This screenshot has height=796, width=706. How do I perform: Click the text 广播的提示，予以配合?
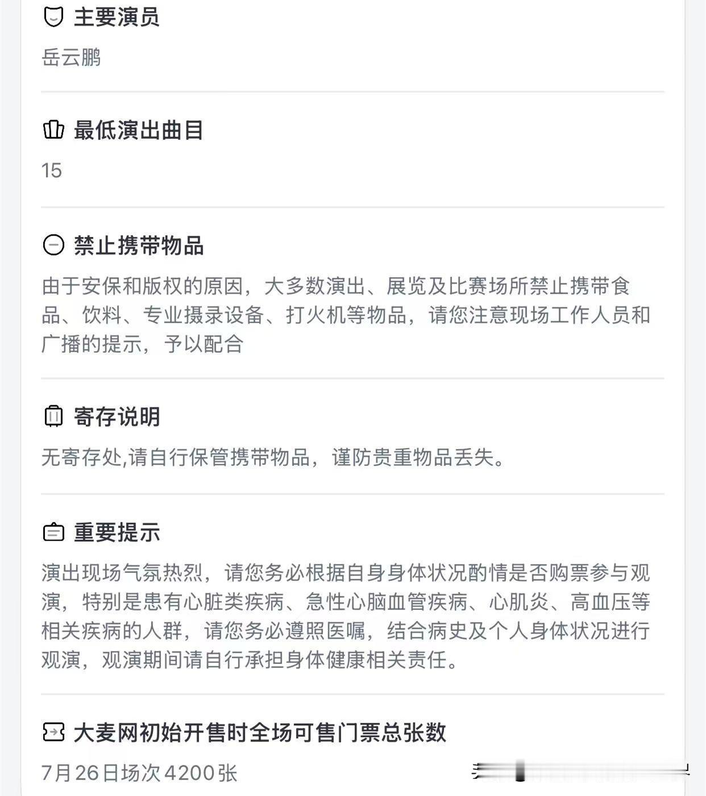click(x=143, y=344)
